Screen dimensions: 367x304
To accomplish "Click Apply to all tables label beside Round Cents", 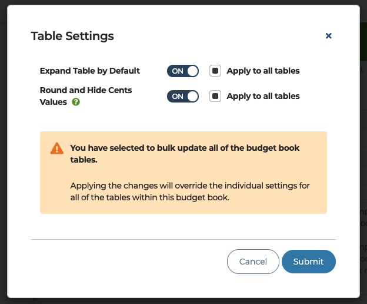I will coord(263,96).
